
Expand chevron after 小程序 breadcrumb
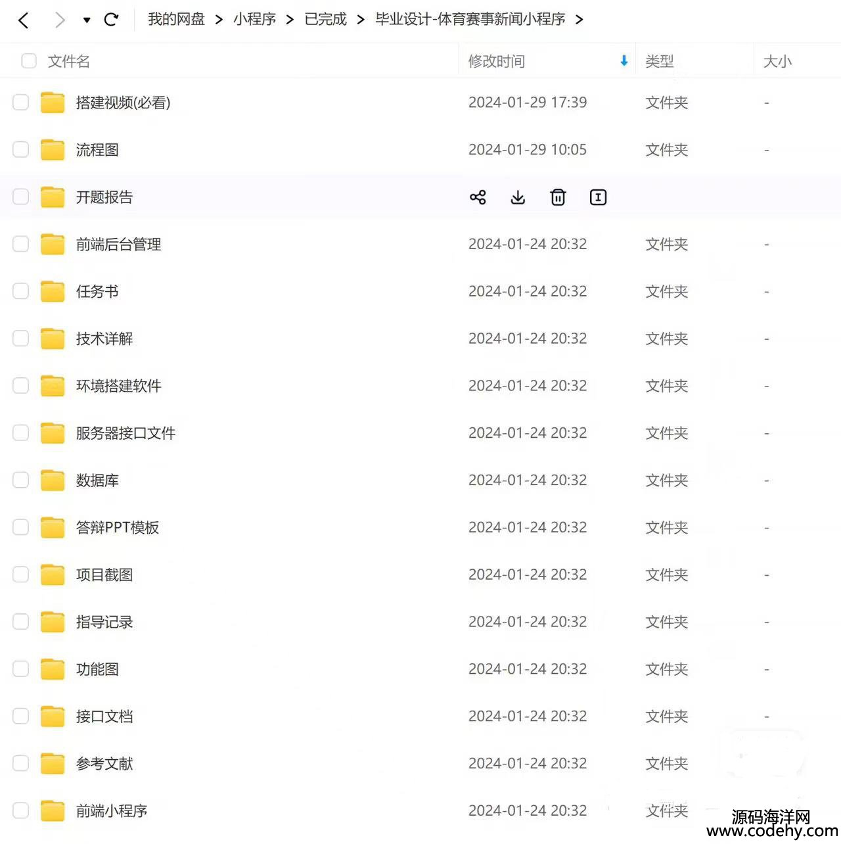pos(290,20)
